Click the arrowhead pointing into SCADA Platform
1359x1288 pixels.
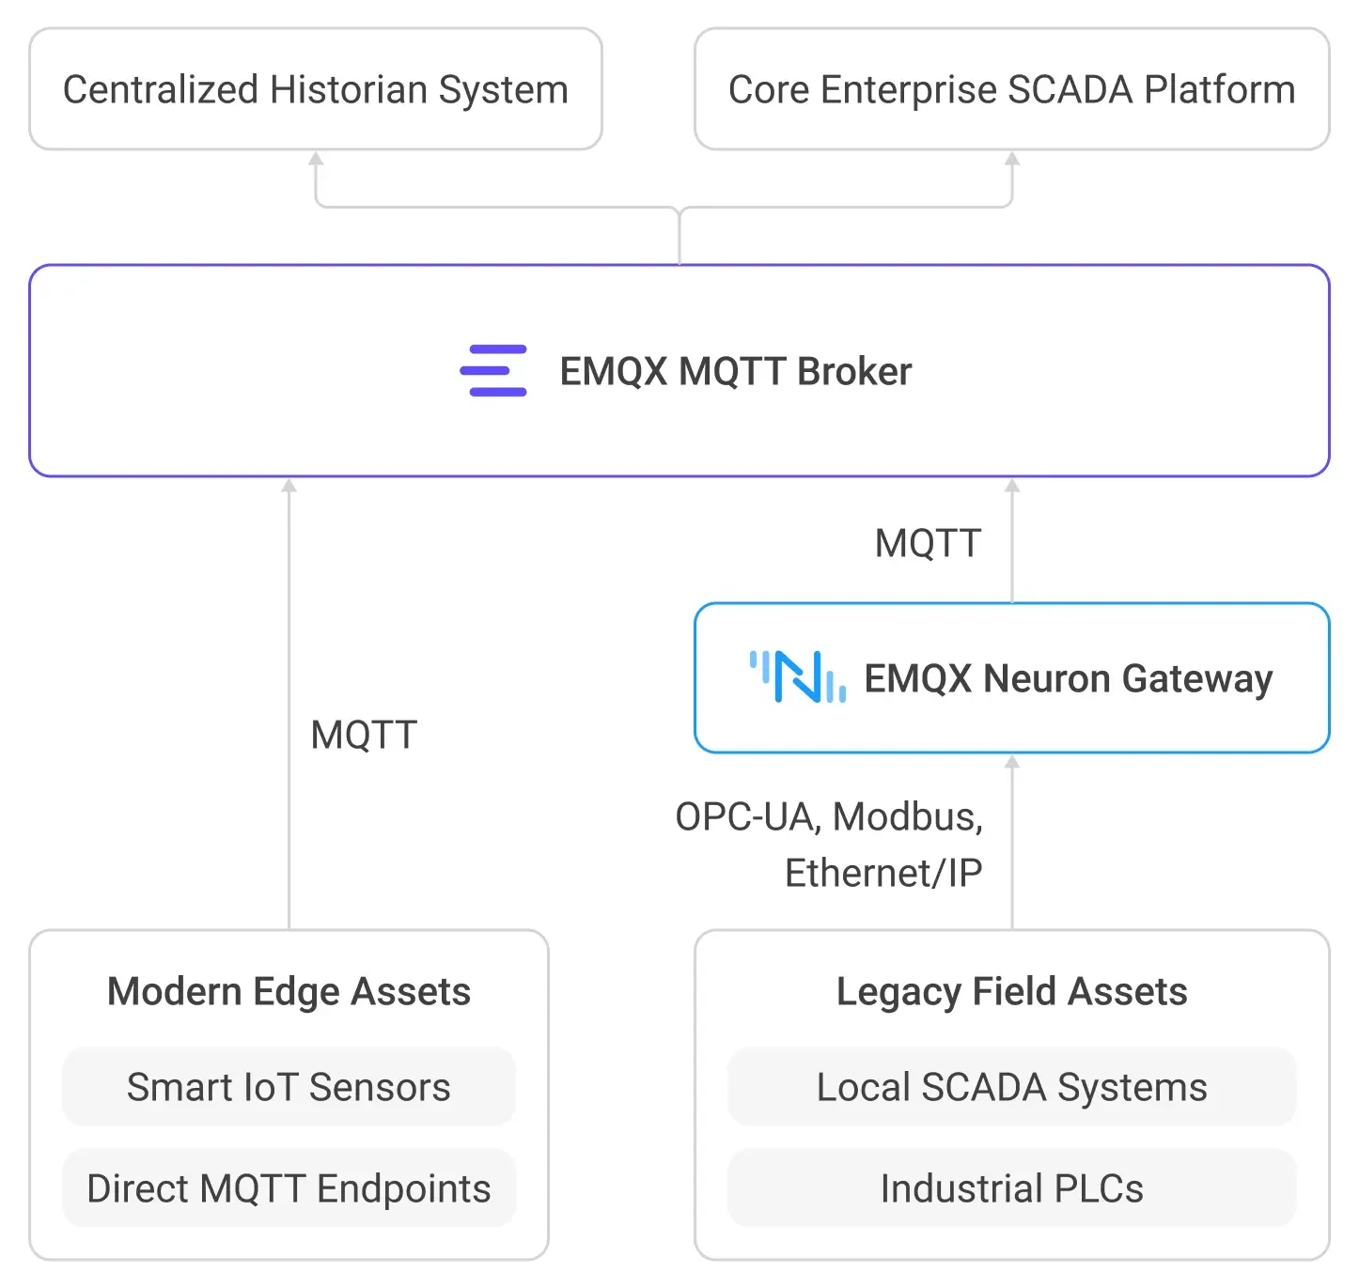(1012, 159)
